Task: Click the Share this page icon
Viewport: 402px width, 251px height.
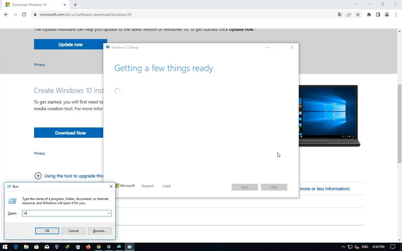Action: point(349,15)
